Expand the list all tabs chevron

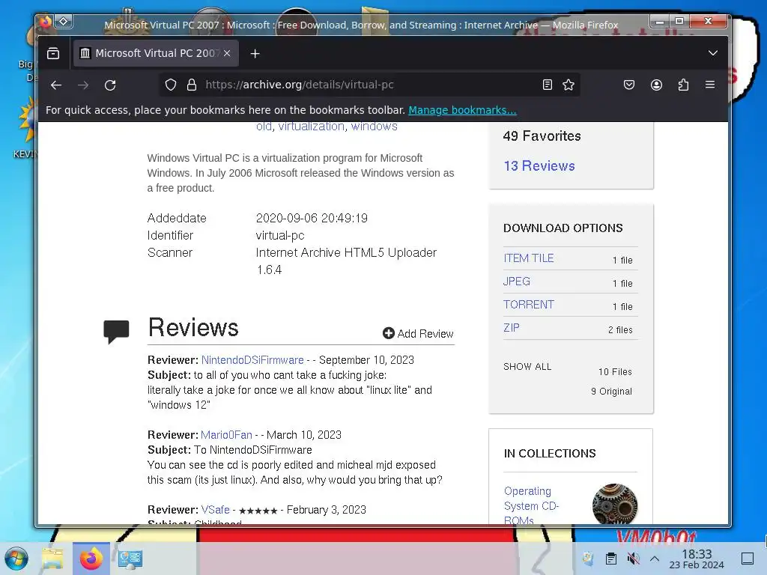coord(713,53)
